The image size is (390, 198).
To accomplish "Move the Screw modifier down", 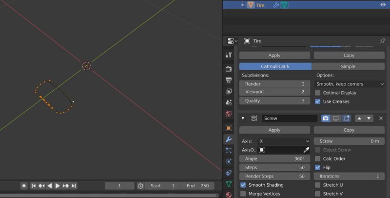I will (369, 119).
